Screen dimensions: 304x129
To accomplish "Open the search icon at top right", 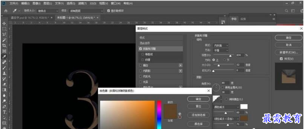I will click(x=287, y=11).
